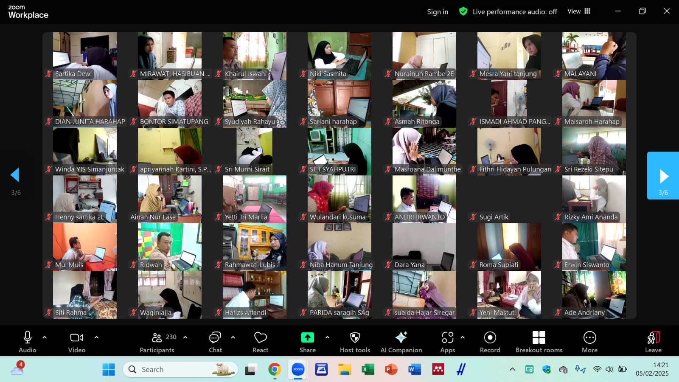This screenshot has width=679, height=382.
Task: Click the Wulandari kusuma name label
Action: click(x=337, y=217)
